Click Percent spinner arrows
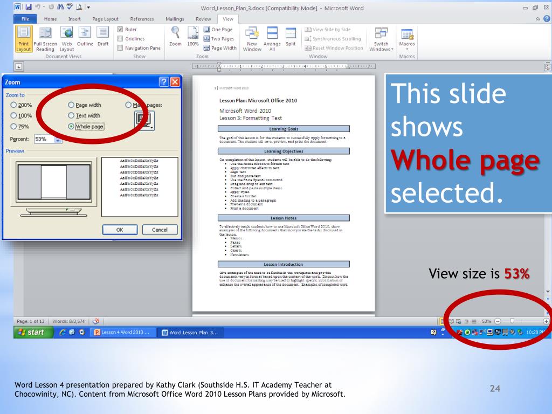This screenshot has height=414, width=552. 58,140
